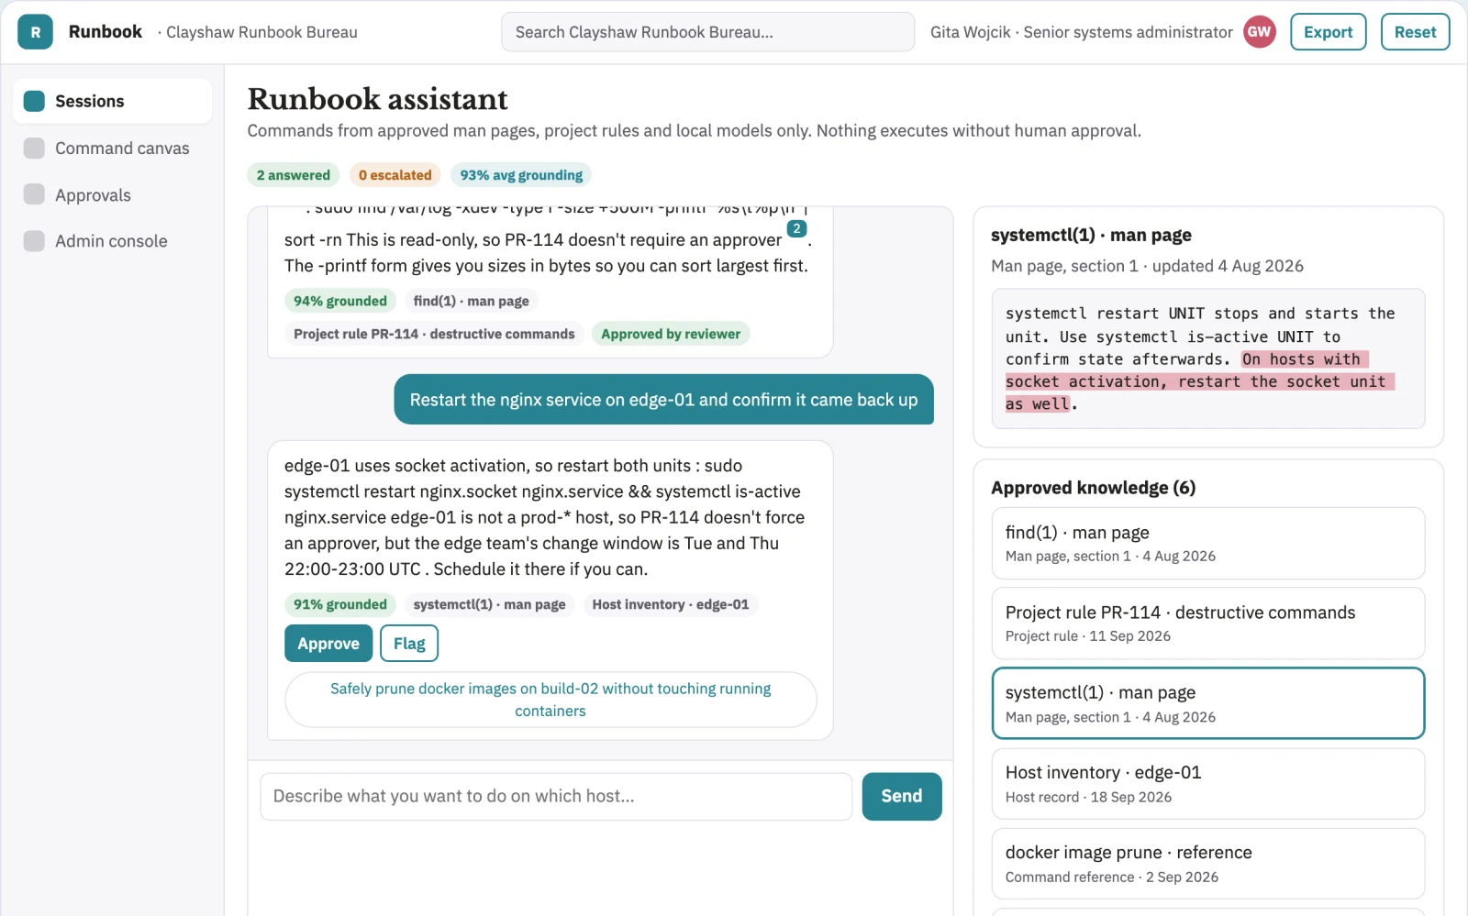Viewport: 1468px width, 916px height.
Task: Open the Sessions section
Action: (112, 101)
